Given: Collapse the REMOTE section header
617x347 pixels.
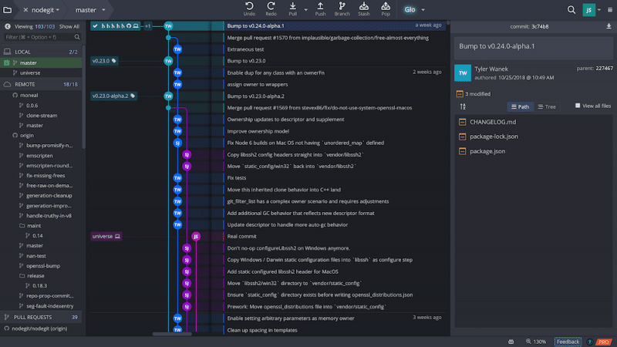Looking at the screenshot, I should (41, 84).
